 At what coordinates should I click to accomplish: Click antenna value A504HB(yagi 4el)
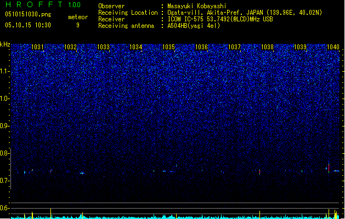click(x=194, y=26)
